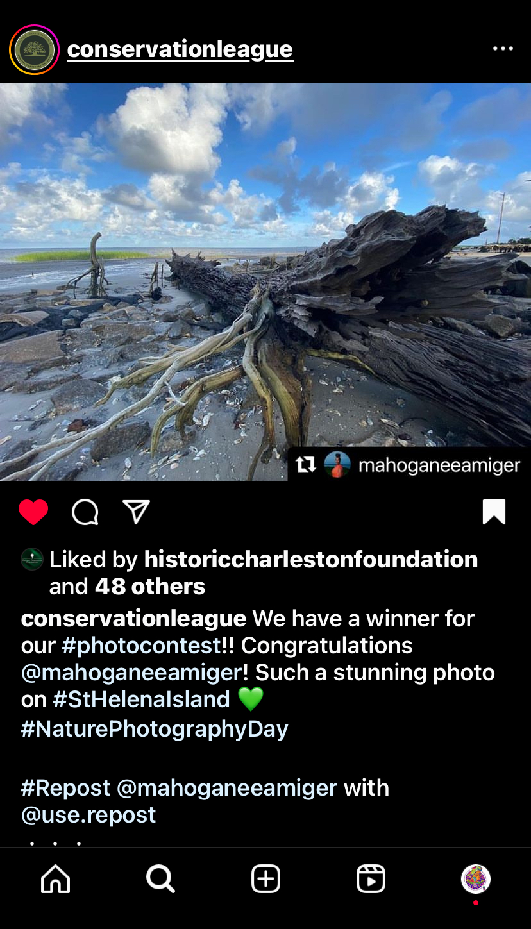Open Search tab in bottom bar
This screenshot has height=929, width=531.
[x=160, y=878]
